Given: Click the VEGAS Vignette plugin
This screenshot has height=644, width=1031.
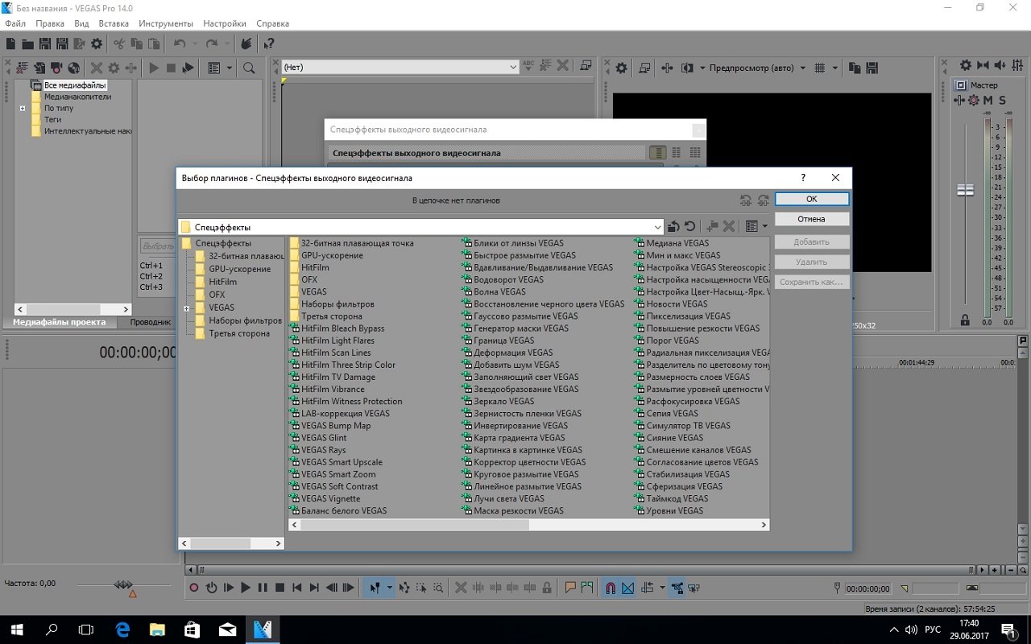Looking at the screenshot, I should (330, 498).
